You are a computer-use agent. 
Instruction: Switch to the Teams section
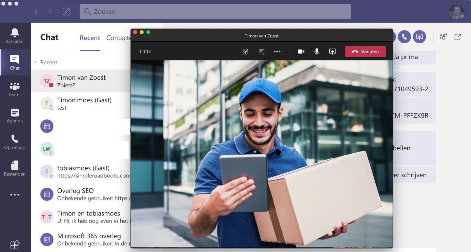[x=14, y=89]
